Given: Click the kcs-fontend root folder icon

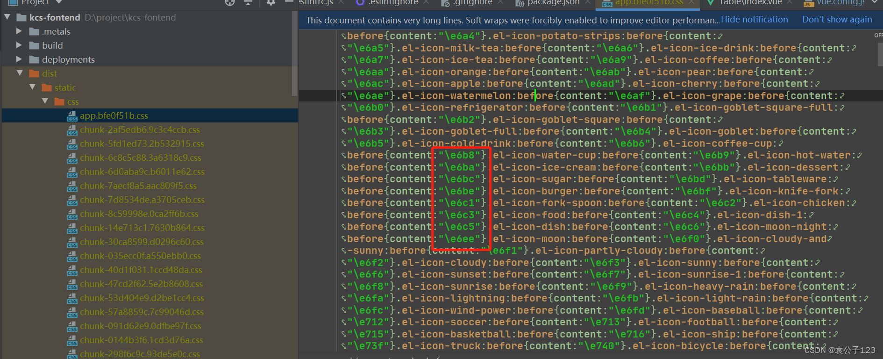Looking at the screenshot, I should point(21,18).
